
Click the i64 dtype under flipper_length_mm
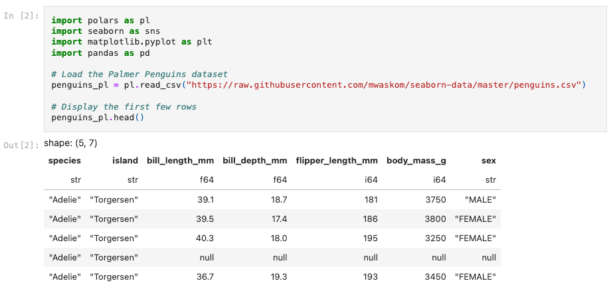tap(371, 180)
